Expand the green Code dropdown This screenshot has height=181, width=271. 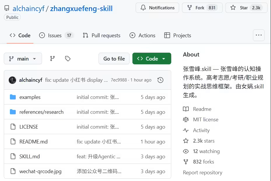click(152, 58)
